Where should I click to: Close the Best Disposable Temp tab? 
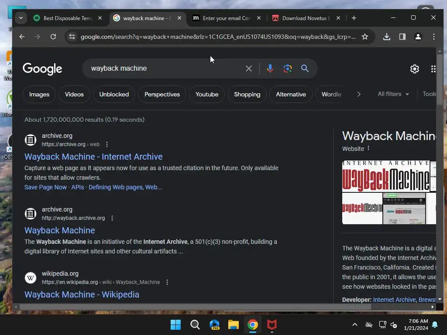100,18
